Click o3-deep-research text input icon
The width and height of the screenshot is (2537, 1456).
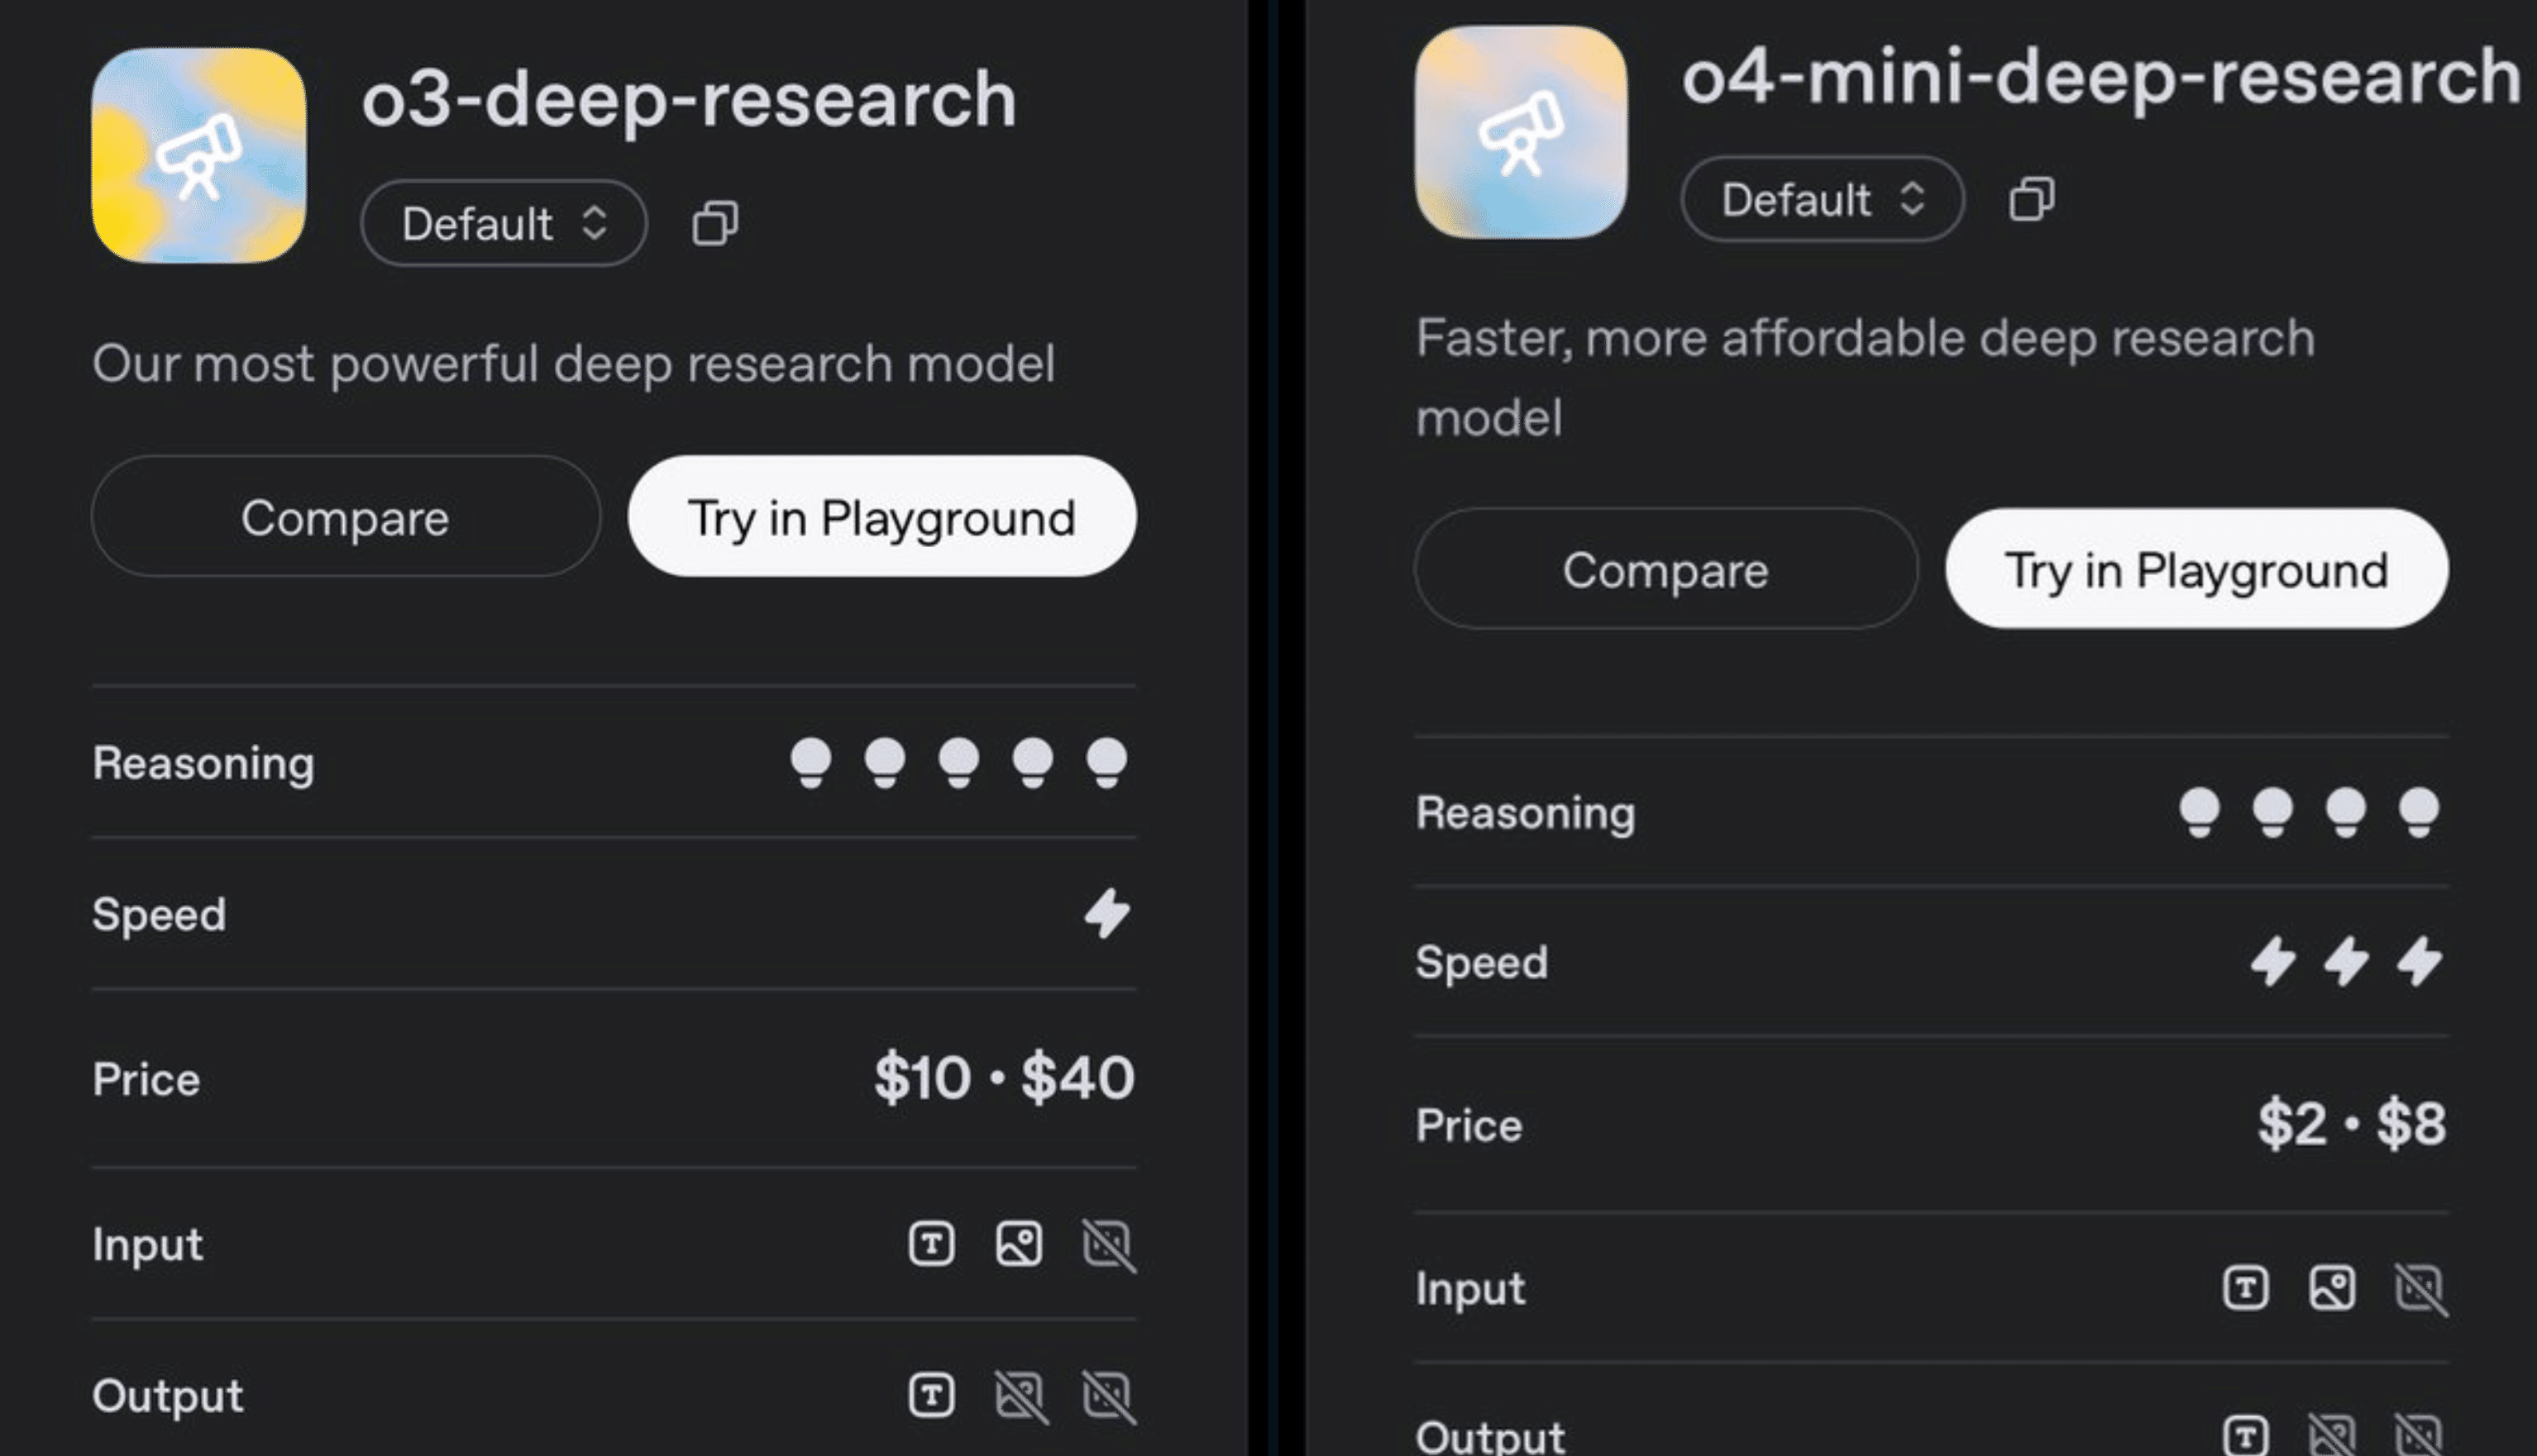pos(931,1244)
